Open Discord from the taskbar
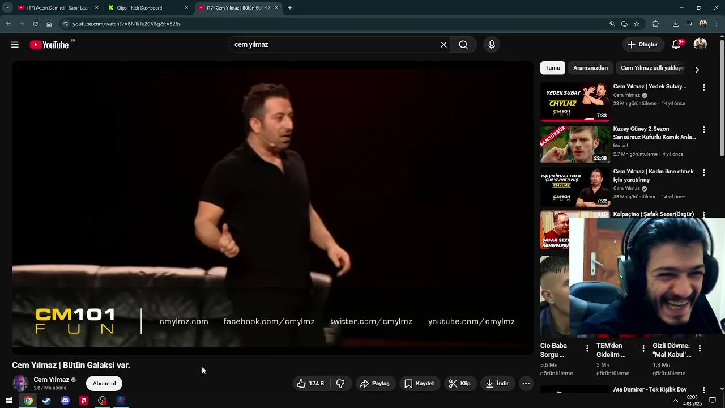Screen dimensions: 725x408 pyautogui.click(x=65, y=401)
